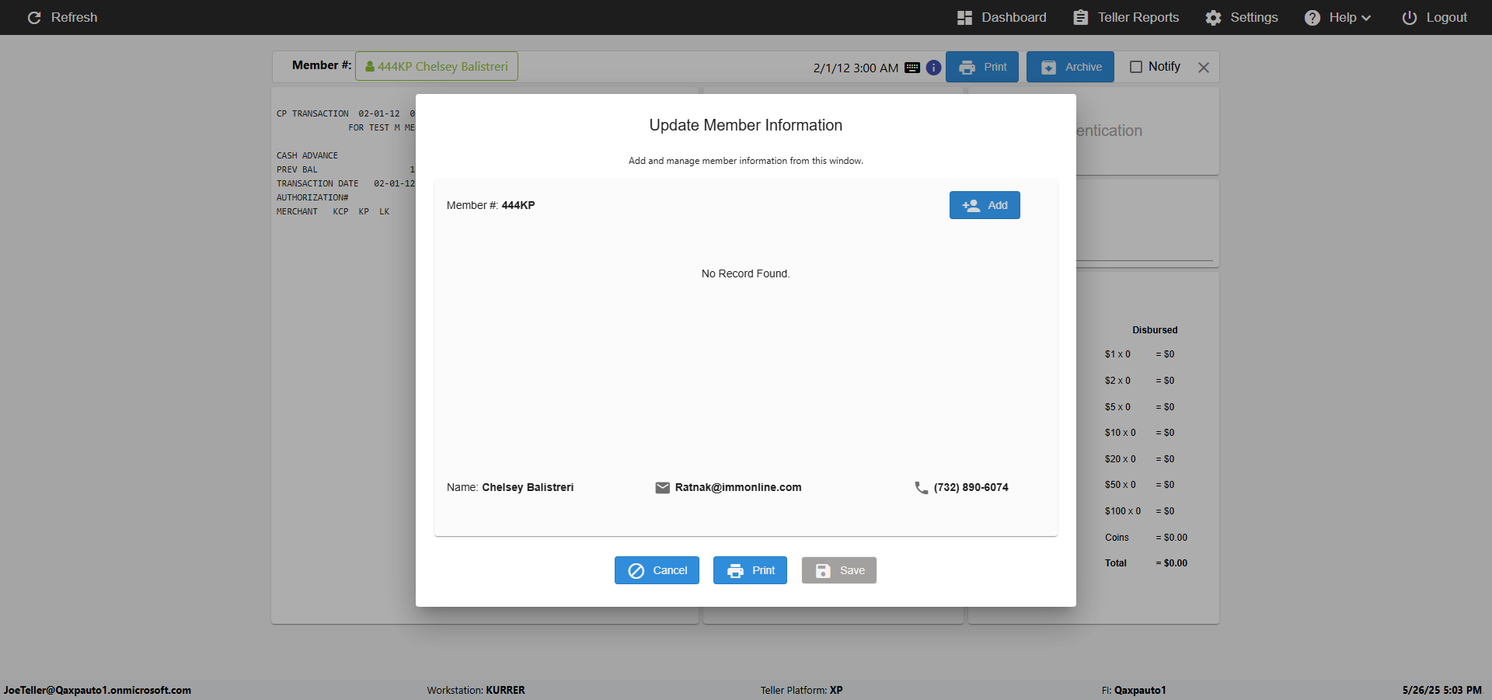Click the FI Qaxpauto1 status entry

1133,690
